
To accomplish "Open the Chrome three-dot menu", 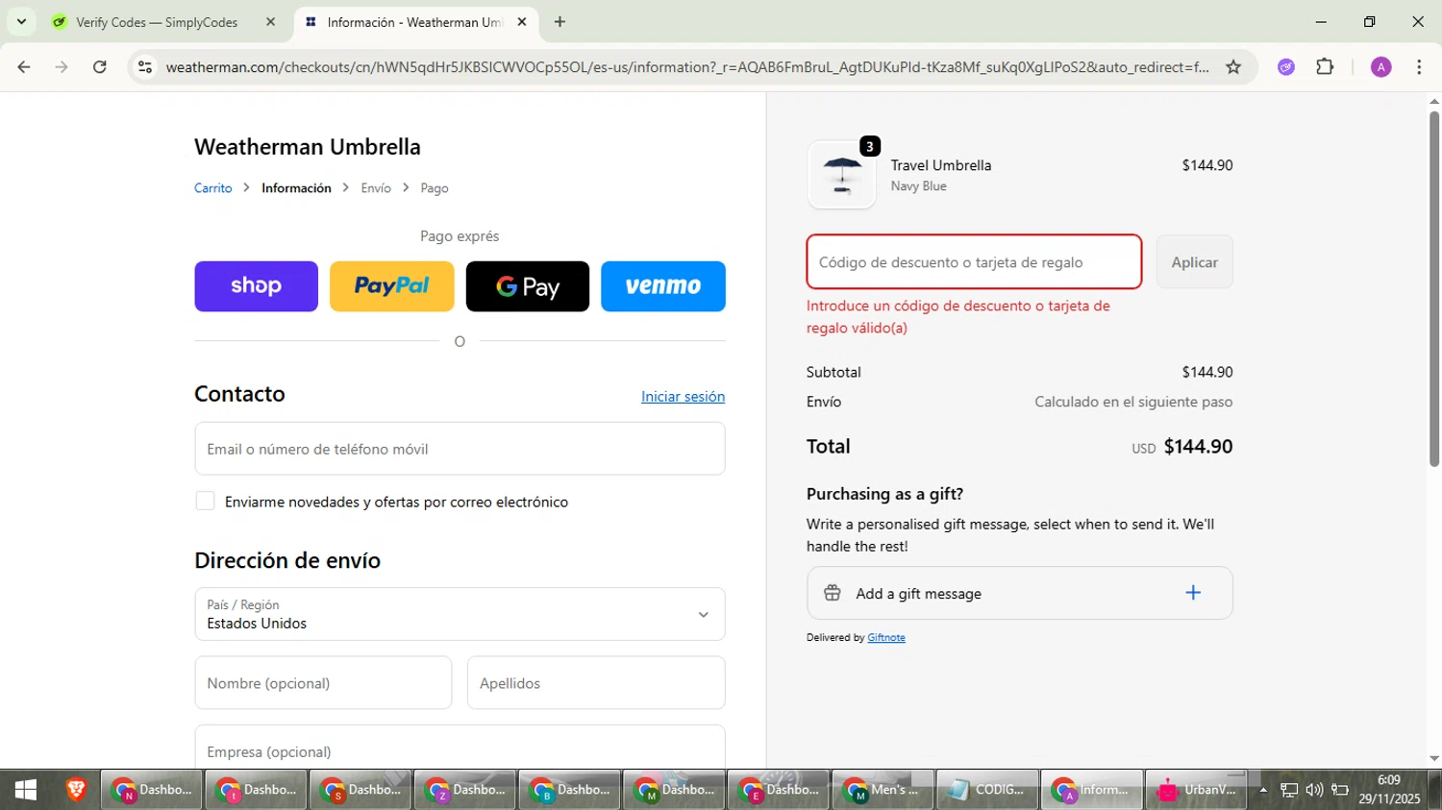I will 1419,67.
